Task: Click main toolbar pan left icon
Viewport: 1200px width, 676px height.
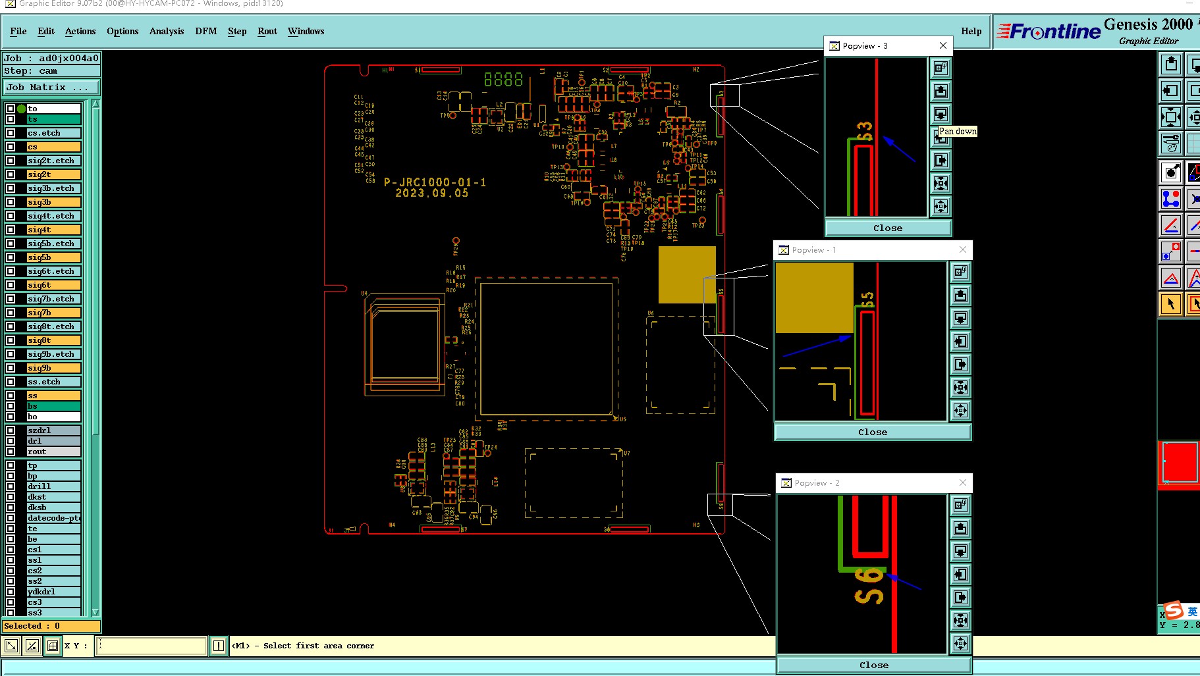Action: 1171,91
